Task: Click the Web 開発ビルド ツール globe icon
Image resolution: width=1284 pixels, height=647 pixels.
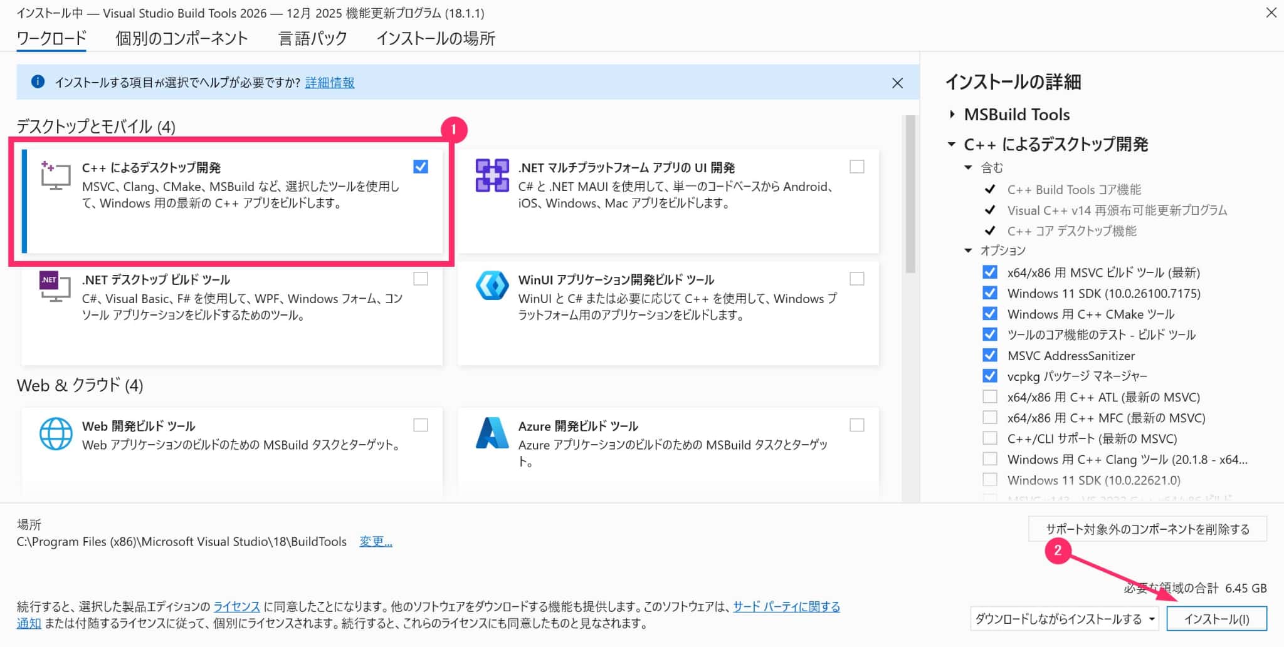Action: (56, 433)
